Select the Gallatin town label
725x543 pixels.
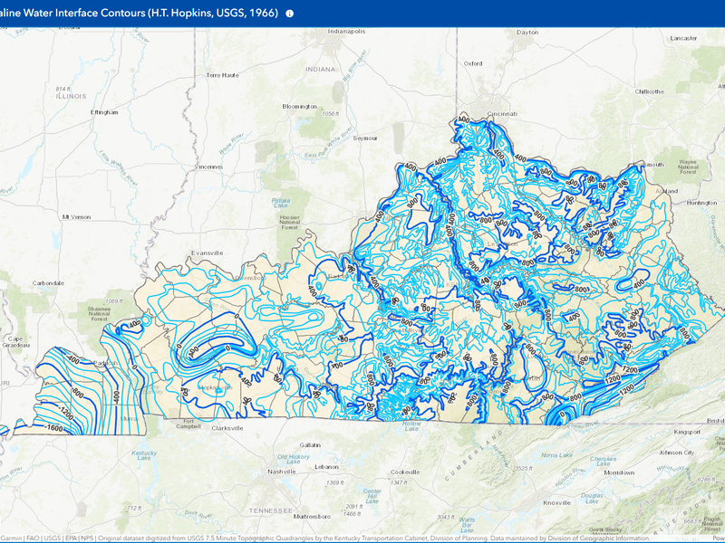[x=310, y=445]
